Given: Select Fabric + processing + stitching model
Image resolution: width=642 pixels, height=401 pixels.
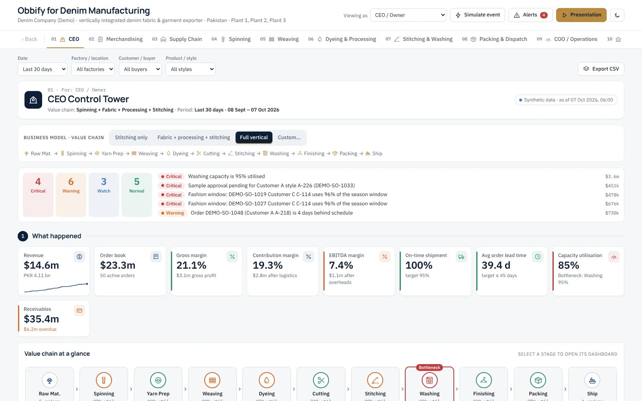Looking at the screenshot, I should [x=194, y=138].
